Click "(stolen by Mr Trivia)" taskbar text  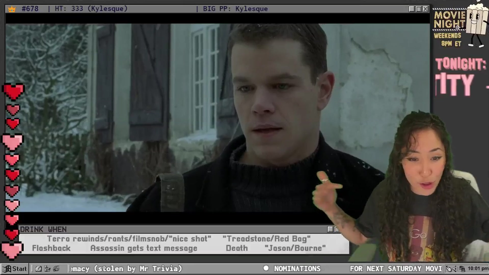tap(138, 269)
